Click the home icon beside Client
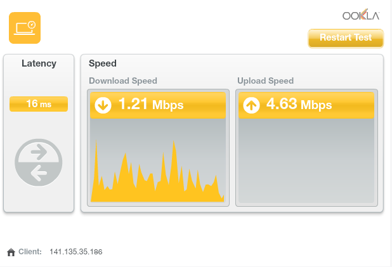 click(11, 252)
